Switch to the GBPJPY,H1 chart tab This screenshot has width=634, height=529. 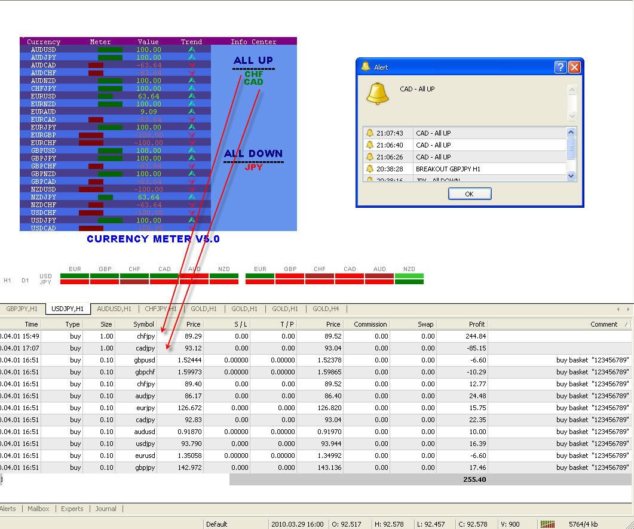pyautogui.click(x=22, y=309)
